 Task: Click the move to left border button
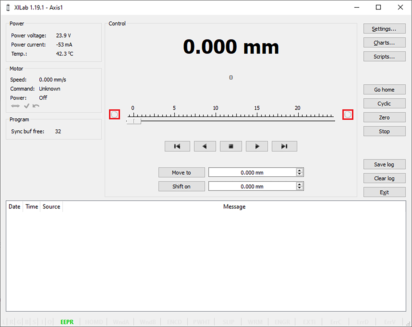177,146
